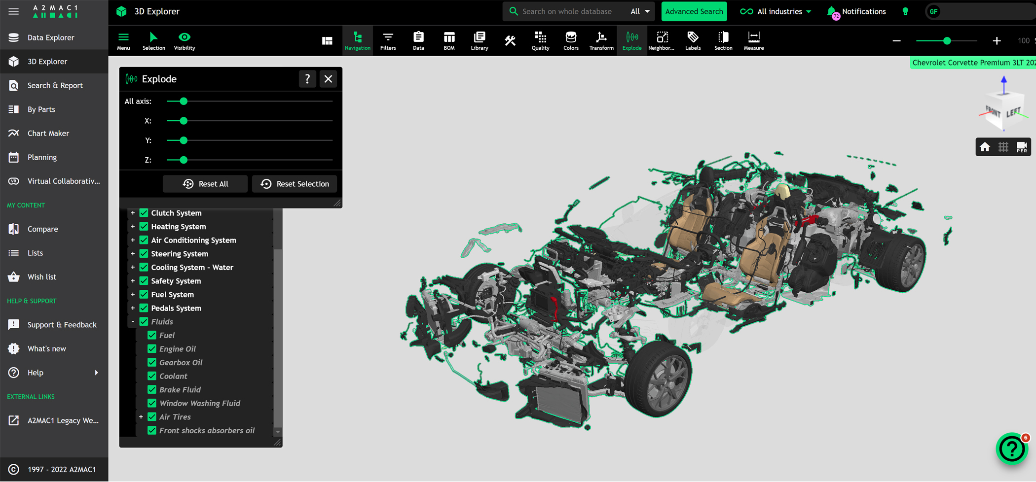Screen dimensions: 1036x482
Task: Uncheck the Steering System checkbox
Action: tap(144, 254)
